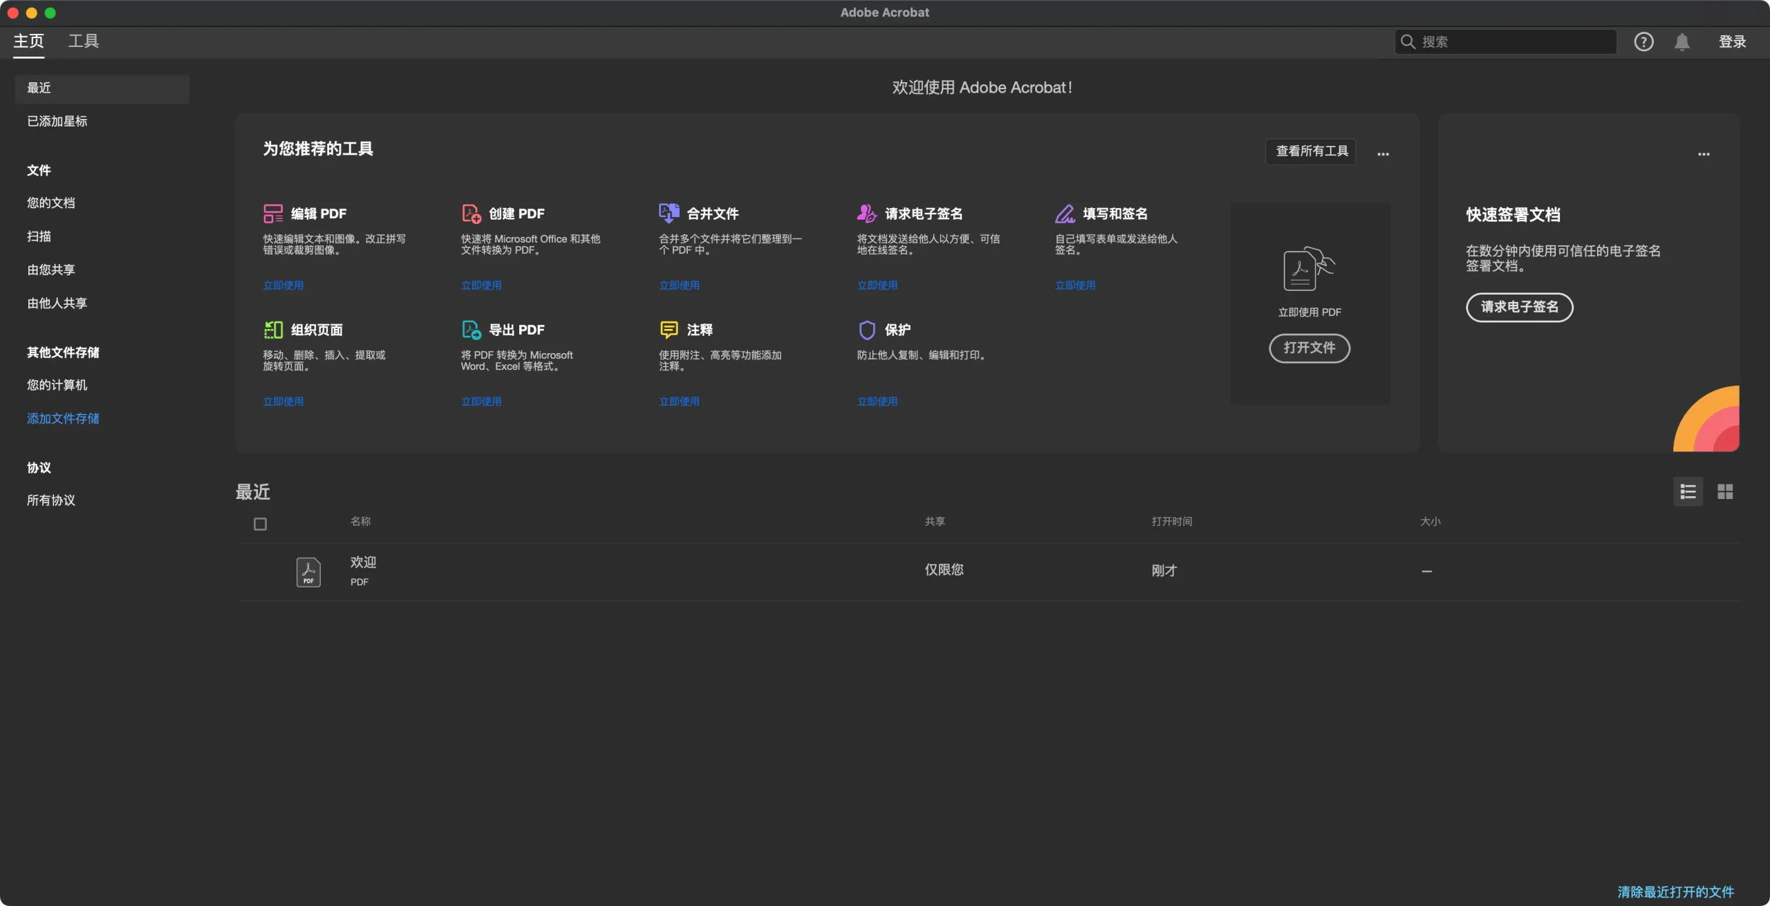1770x906 pixels.
Task: Open the notifications bell
Action: click(1681, 41)
